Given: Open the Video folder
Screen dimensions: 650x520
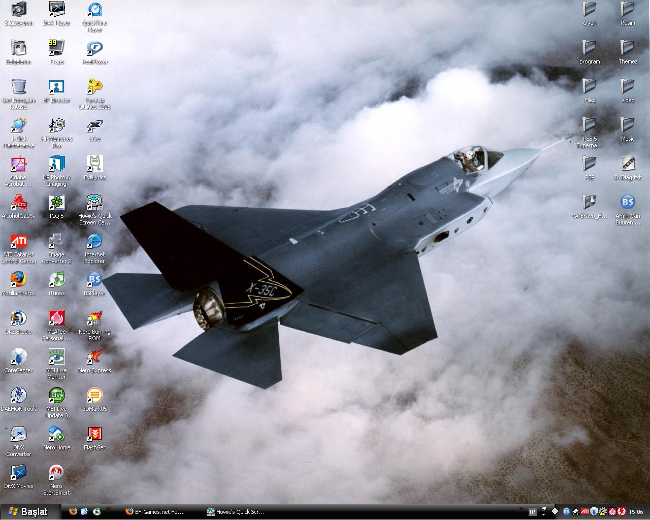Looking at the screenshot, I should click(628, 91).
